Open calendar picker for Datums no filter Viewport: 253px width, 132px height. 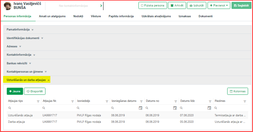click(175, 108)
